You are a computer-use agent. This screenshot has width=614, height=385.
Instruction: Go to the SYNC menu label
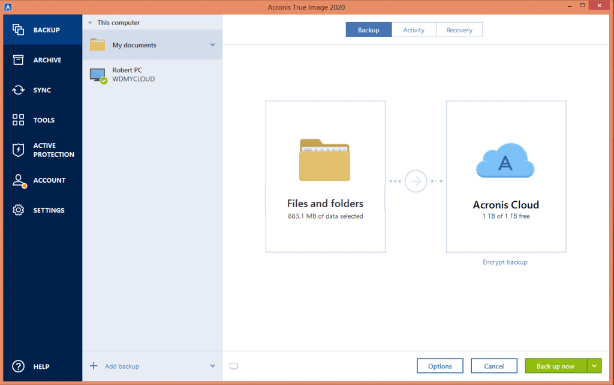42,90
